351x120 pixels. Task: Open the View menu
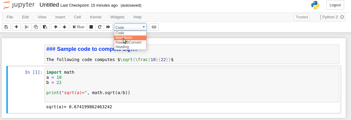pos(42,17)
